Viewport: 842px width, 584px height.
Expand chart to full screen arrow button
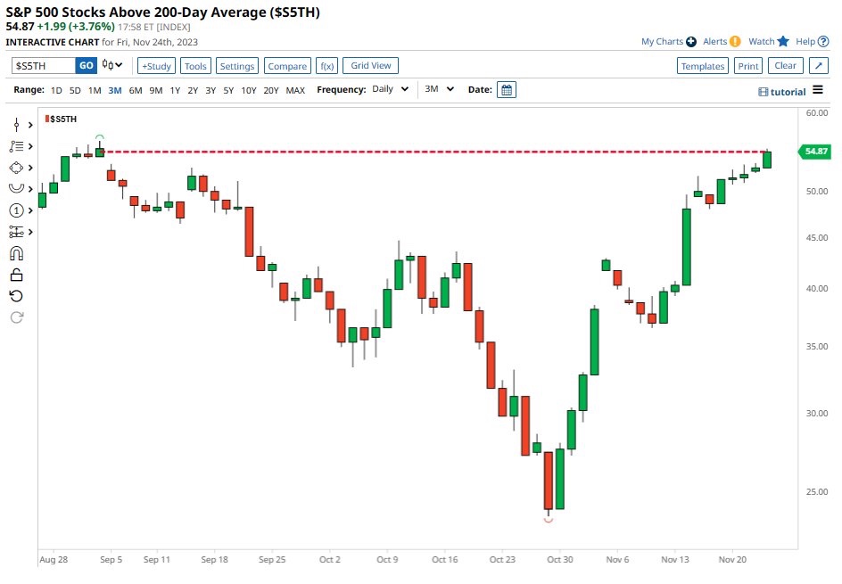click(x=818, y=66)
